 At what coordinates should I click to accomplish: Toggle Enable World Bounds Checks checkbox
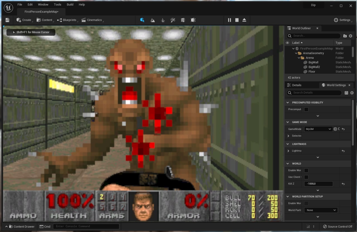pyautogui.click(x=306, y=170)
